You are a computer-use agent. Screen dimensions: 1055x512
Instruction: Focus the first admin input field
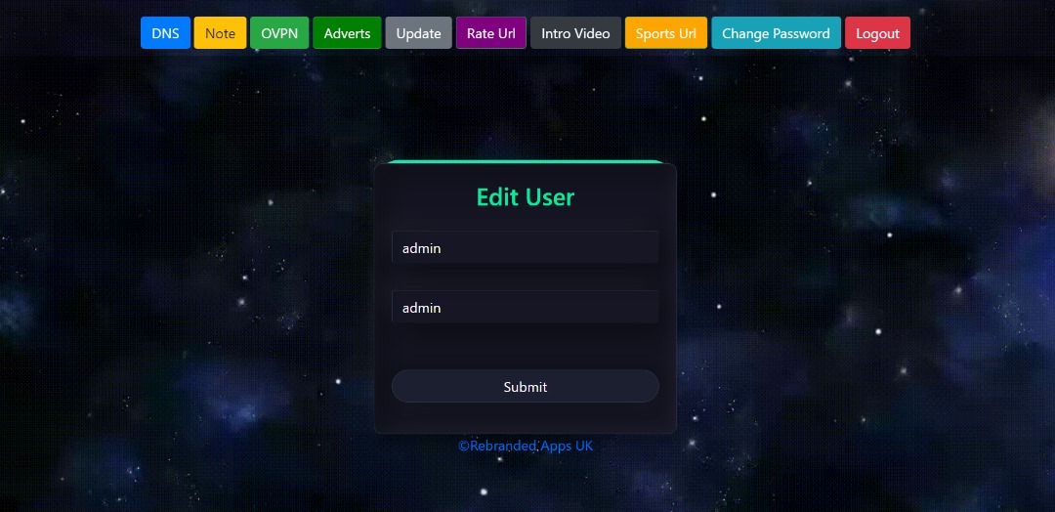[525, 248]
